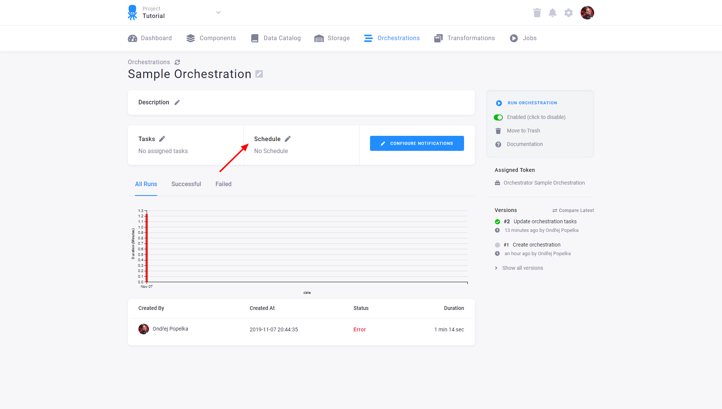
Task: Open the Tutorial project selector dropdown
Action: 218,12
